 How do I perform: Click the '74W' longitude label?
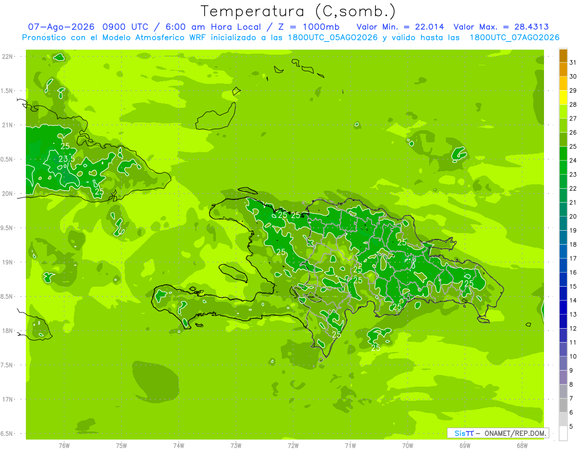[x=179, y=445]
